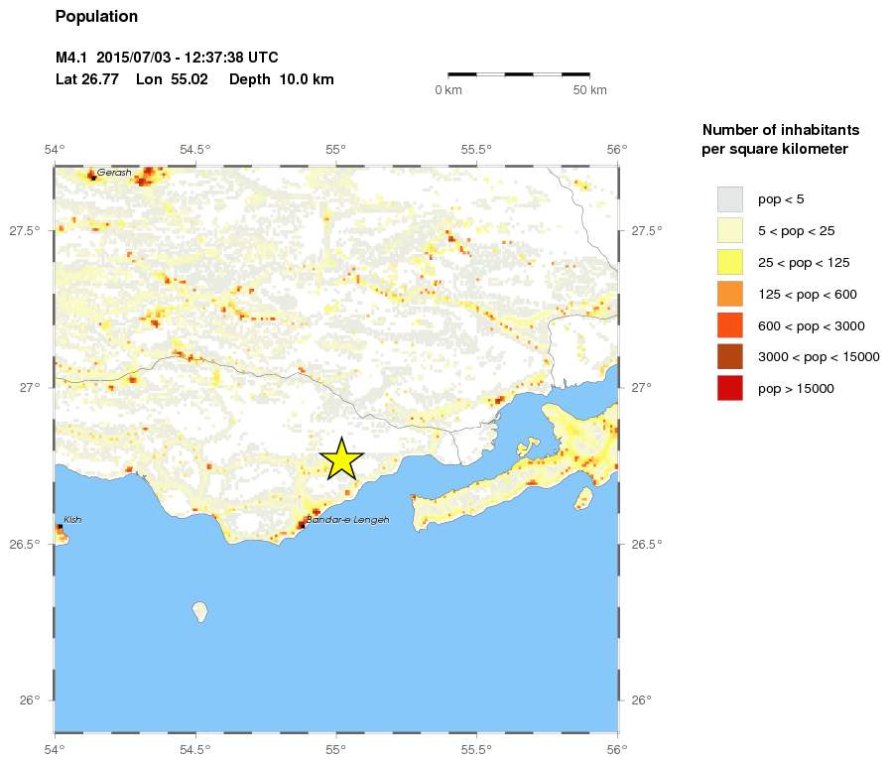This screenshot has height=764, width=890.
Task: Click the 'Depth 10.0 km' text
Action: (281, 79)
